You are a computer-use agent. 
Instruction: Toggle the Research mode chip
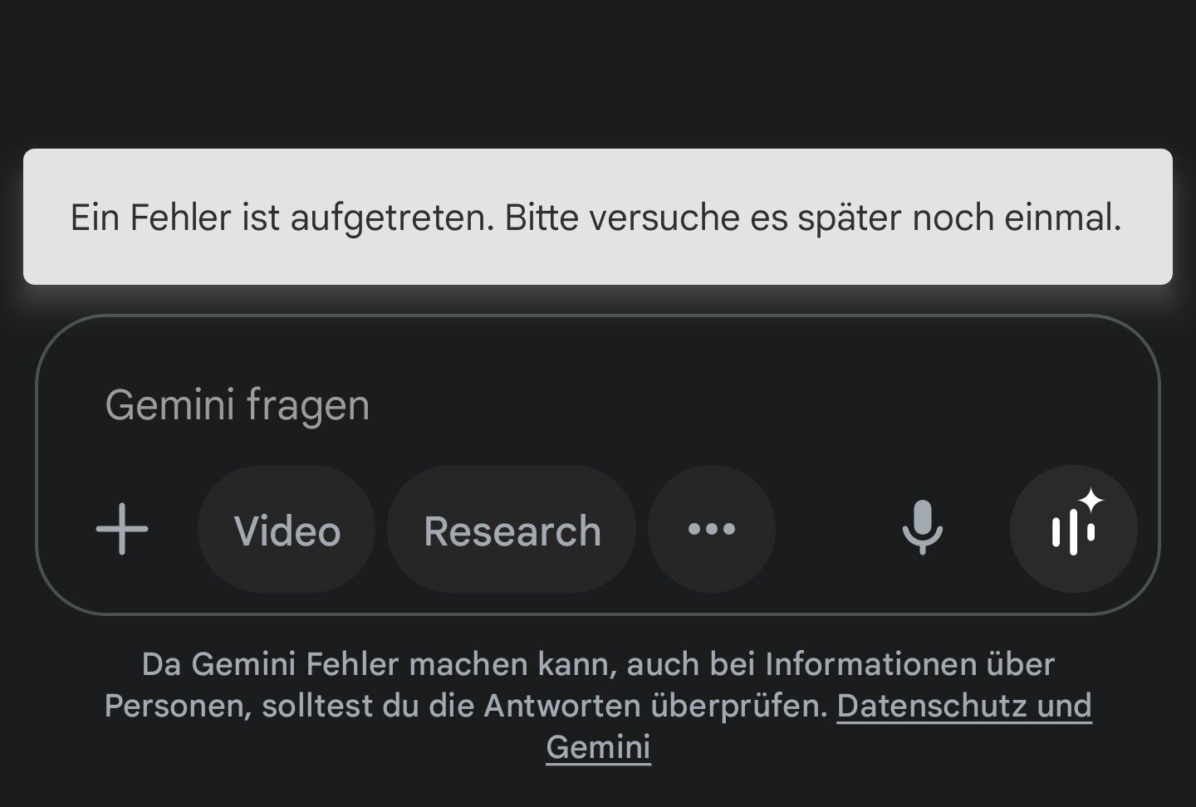(512, 529)
